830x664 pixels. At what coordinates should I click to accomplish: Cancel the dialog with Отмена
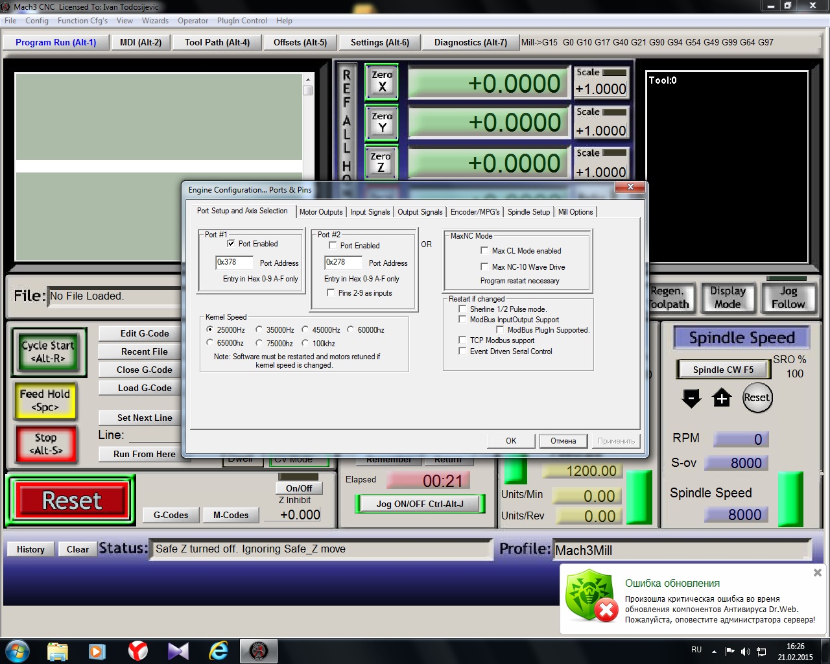click(563, 441)
